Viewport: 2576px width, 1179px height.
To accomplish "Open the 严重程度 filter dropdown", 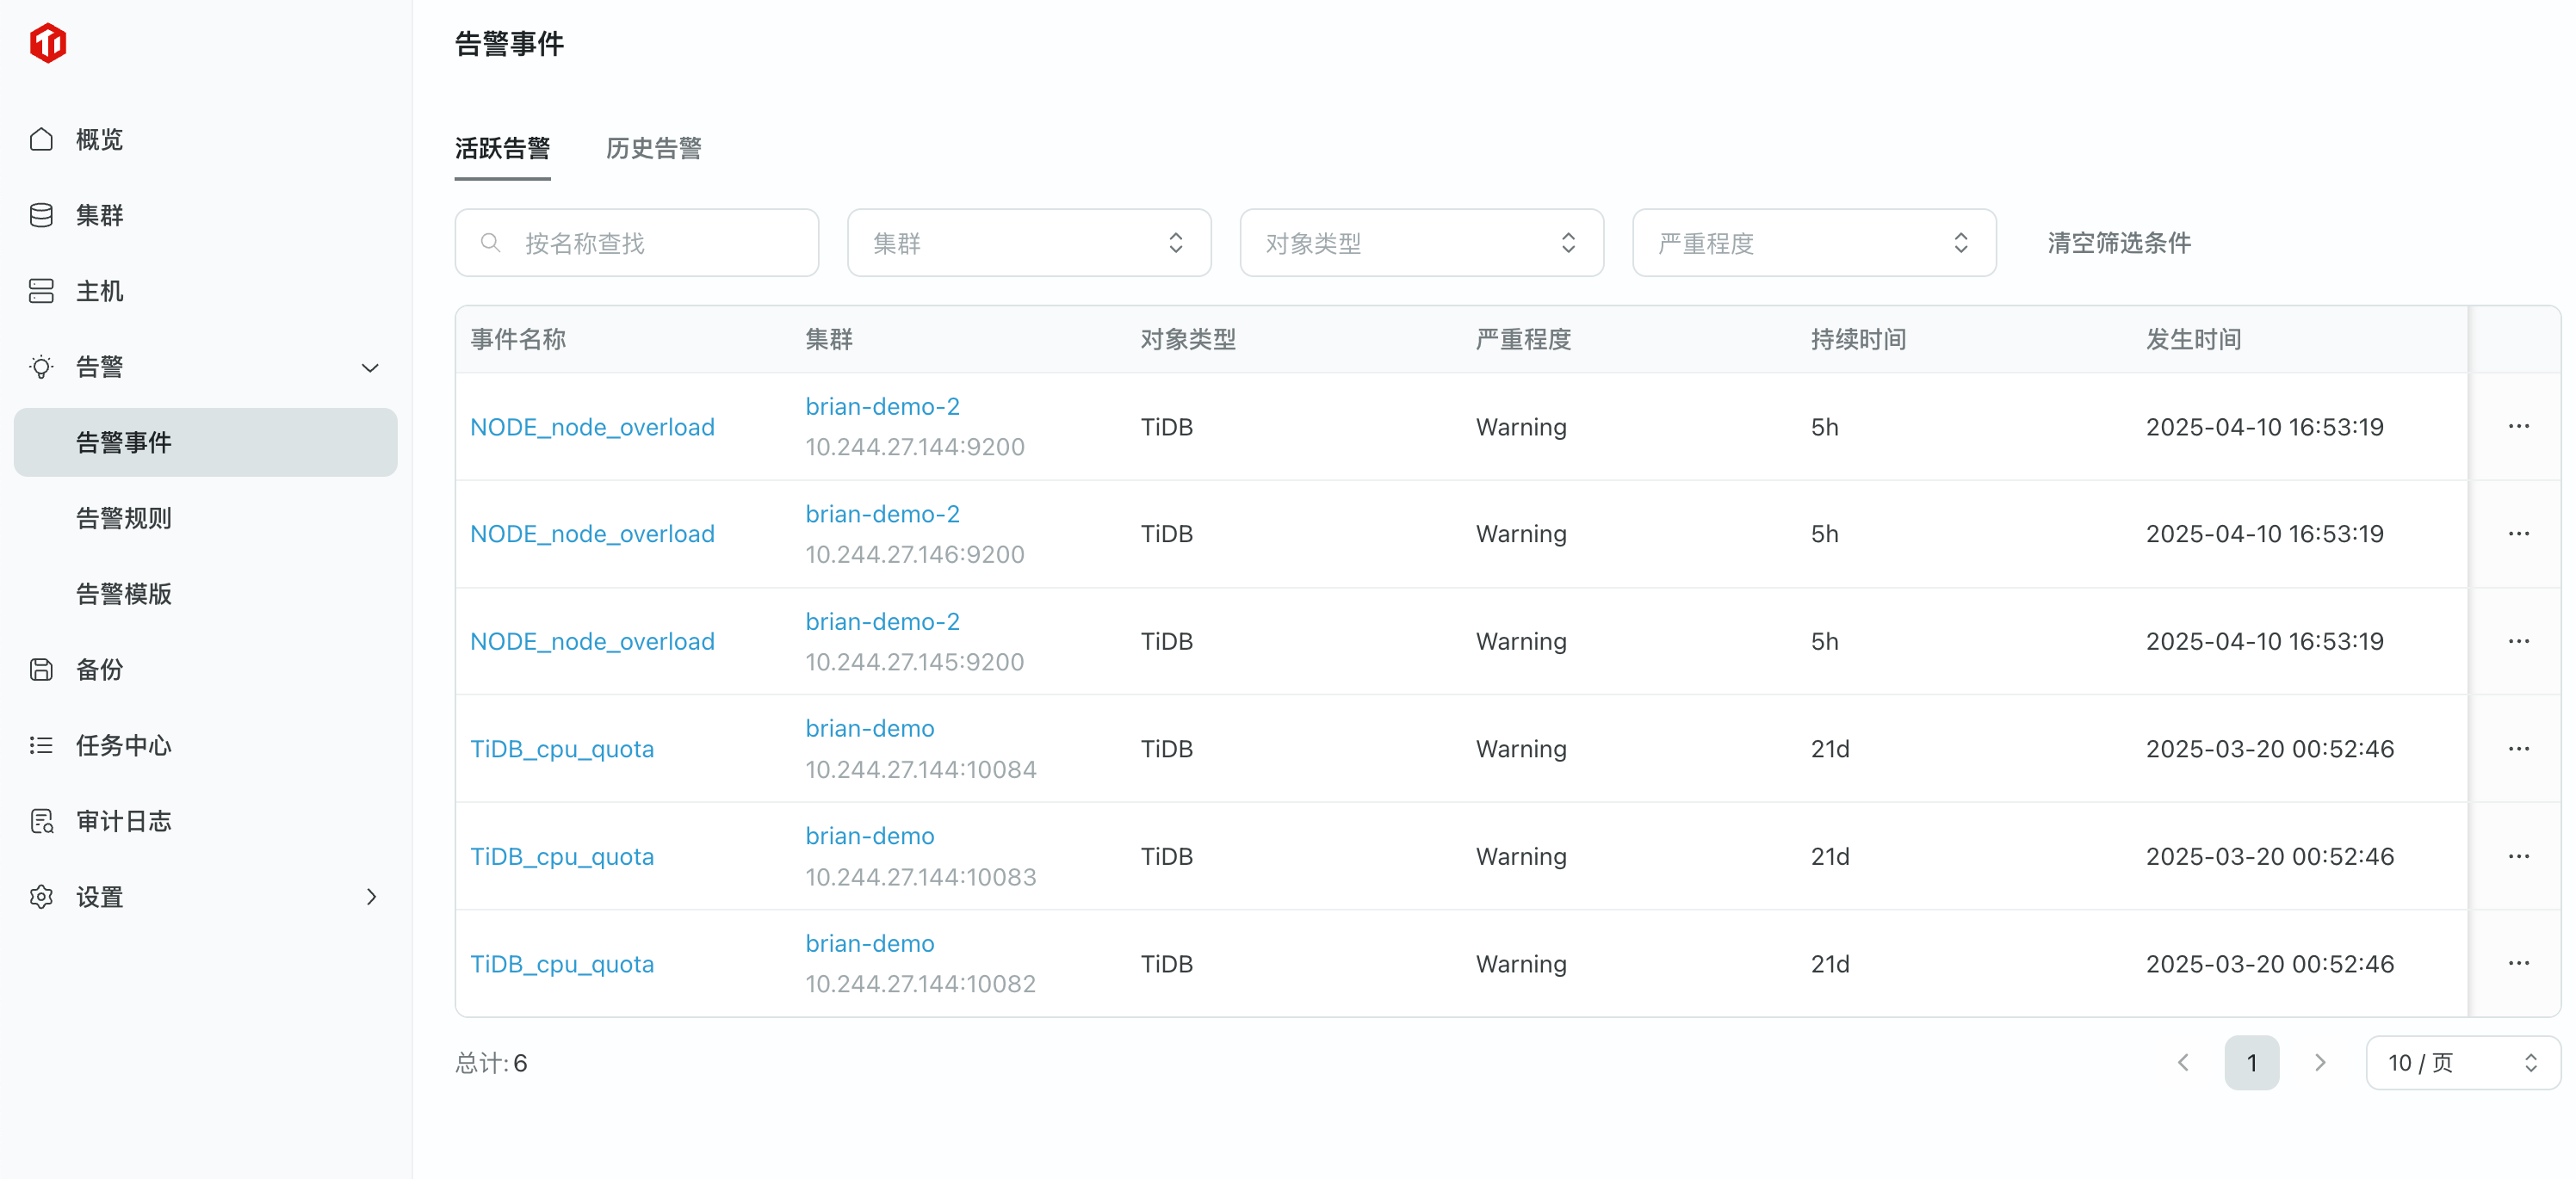I will tap(1814, 243).
